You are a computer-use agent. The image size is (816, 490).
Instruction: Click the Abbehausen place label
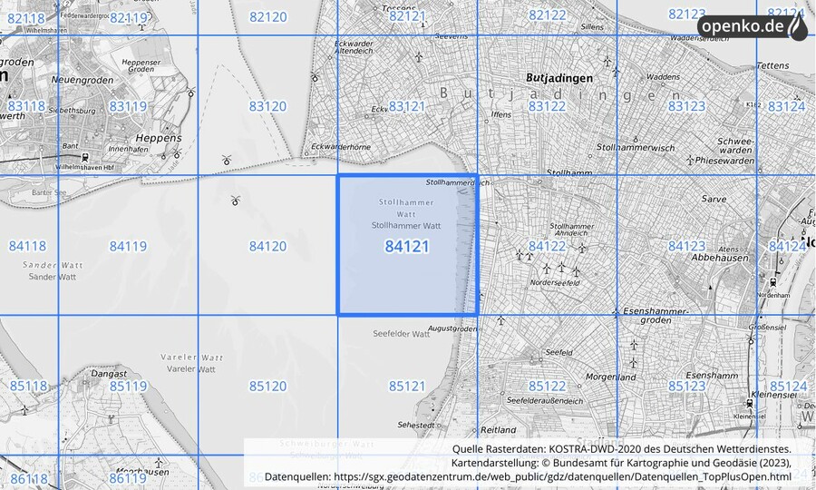click(720, 259)
